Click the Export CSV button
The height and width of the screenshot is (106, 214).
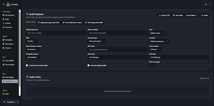[x=164, y=15]
